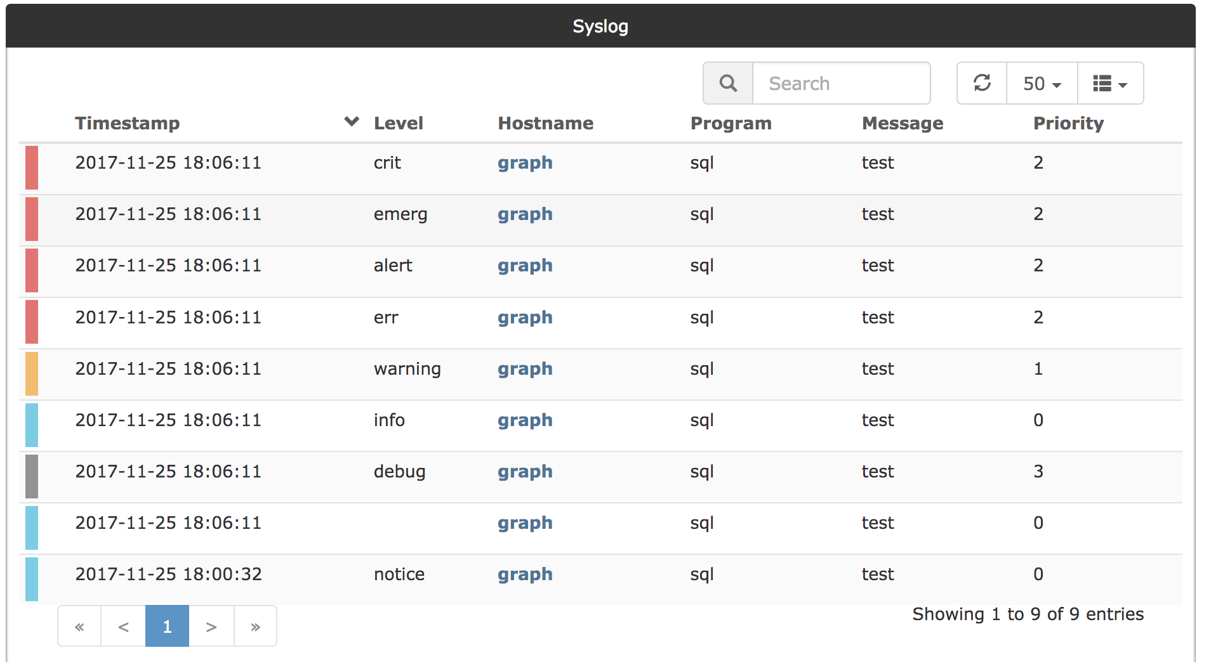The height and width of the screenshot is (662, 1211).
Task: Go to next page button
Action: [211, 626]
